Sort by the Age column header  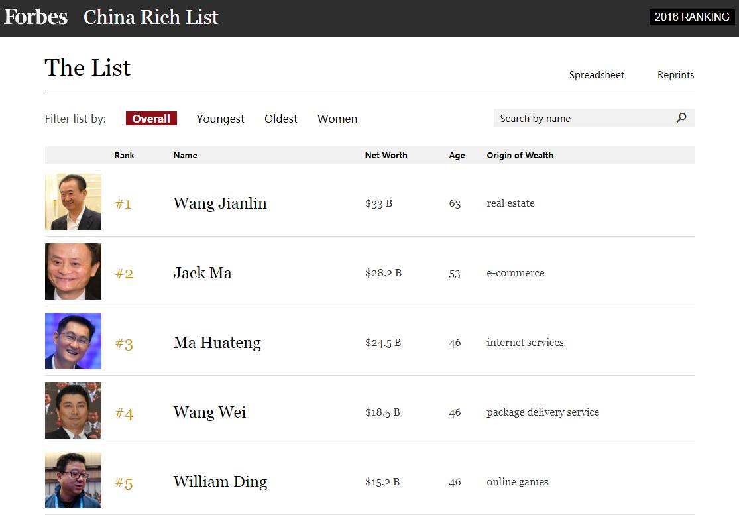pos(457,155)
